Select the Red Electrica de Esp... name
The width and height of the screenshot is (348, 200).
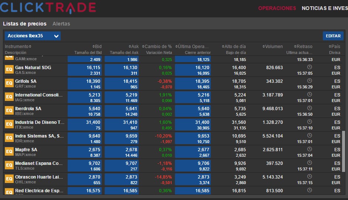point(39,191)
